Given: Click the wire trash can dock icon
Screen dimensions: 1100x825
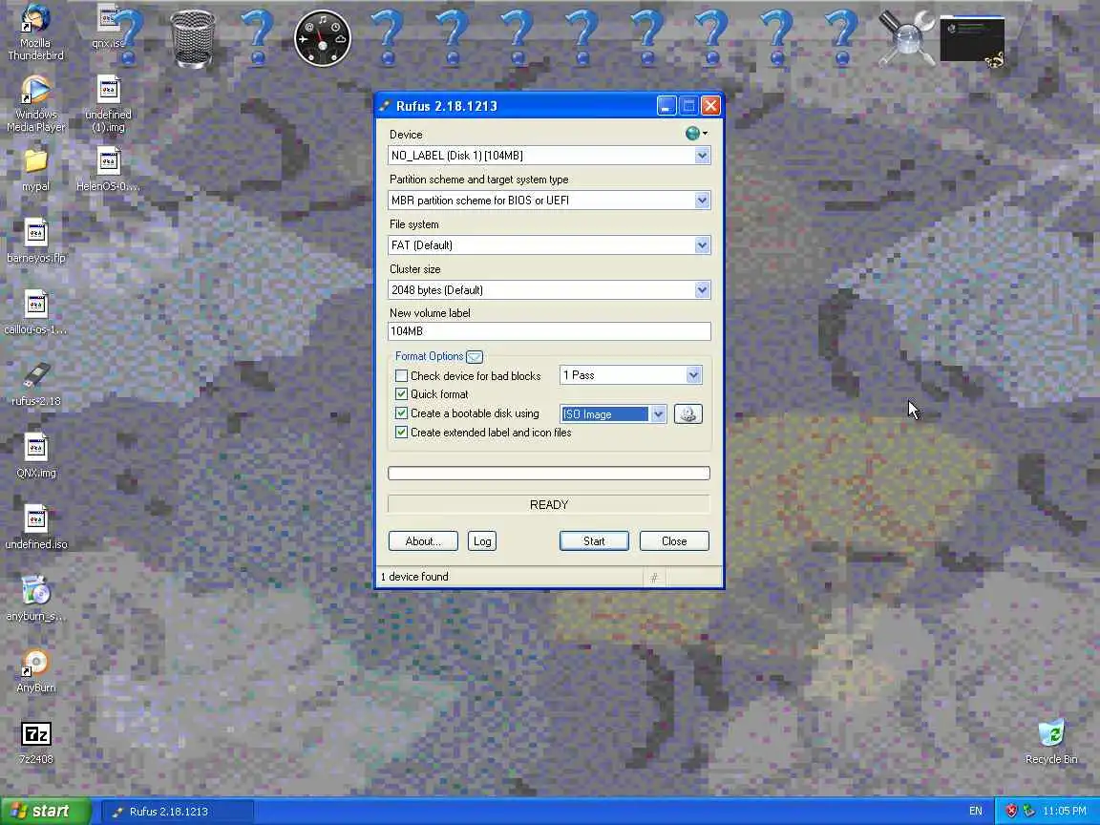Looking at the screenshot, I should (193, 38).
